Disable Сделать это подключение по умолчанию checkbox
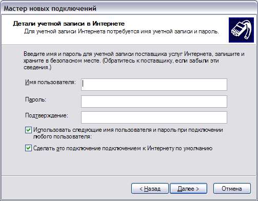Viewport: 258px width, 201px height. [28, 148]
